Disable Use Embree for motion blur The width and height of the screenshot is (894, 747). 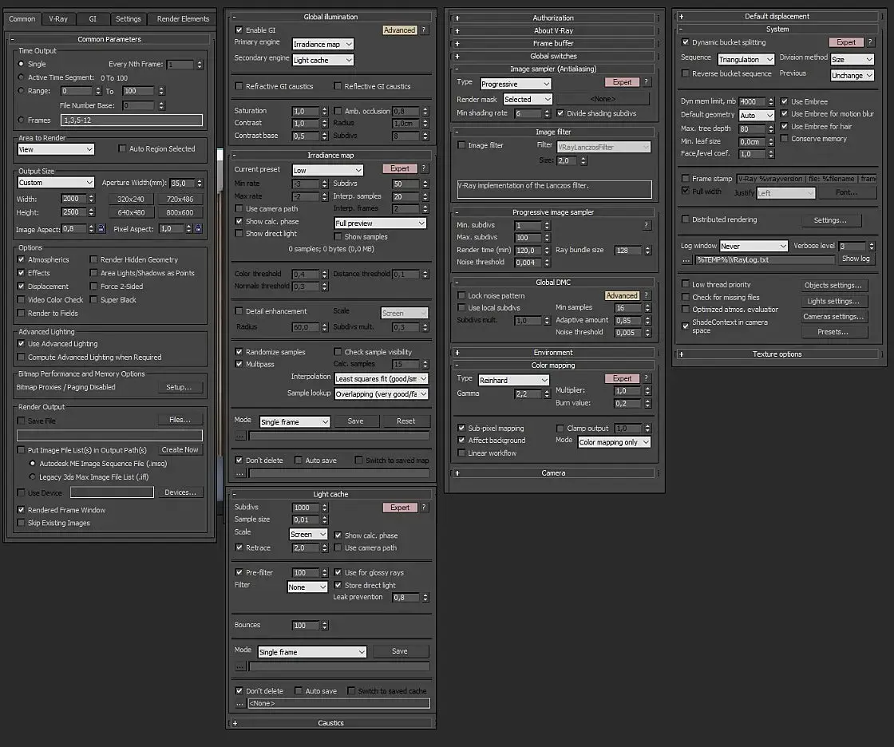pyautogui.click(x=785, y=114)
